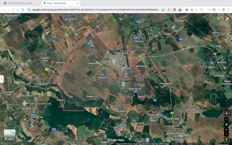Toggle the browser sidebar panel
232x145 pixels.
coord(209,10)
